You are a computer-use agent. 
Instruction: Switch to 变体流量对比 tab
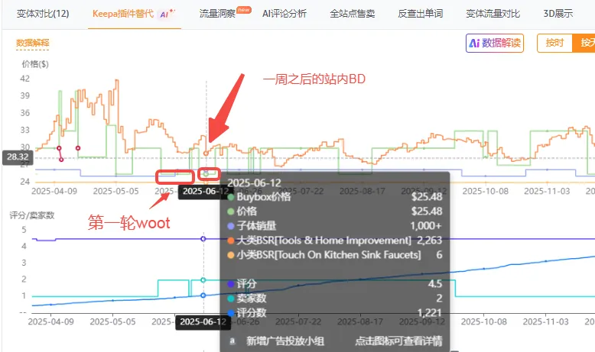[x=493, y=14]
